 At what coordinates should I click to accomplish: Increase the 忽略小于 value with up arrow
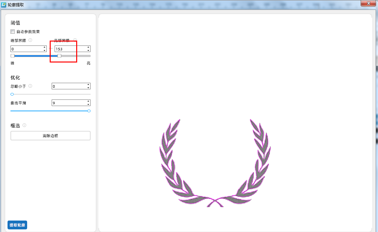pos(88,85)
